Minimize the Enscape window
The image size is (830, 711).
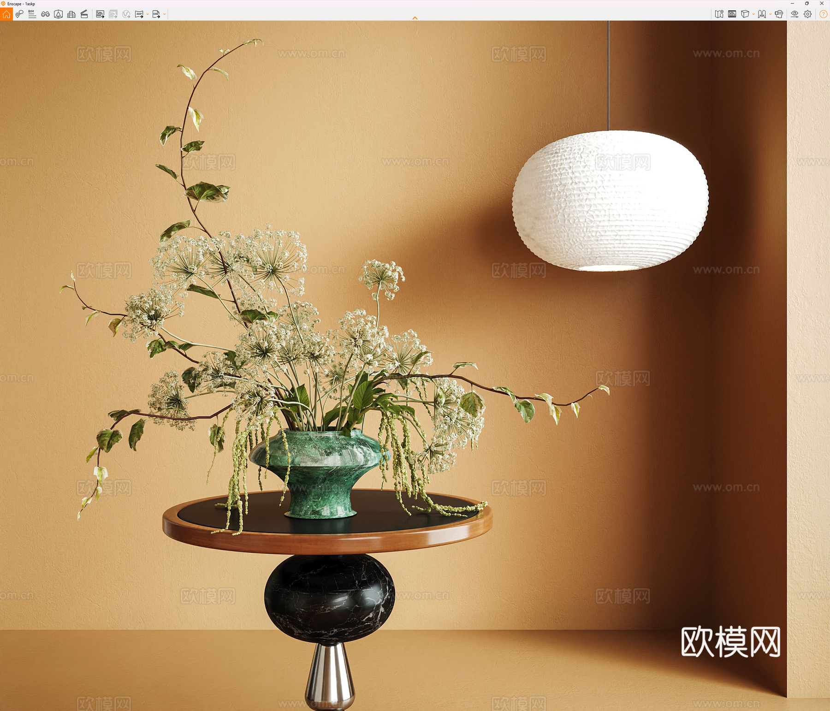click(792, 3)
